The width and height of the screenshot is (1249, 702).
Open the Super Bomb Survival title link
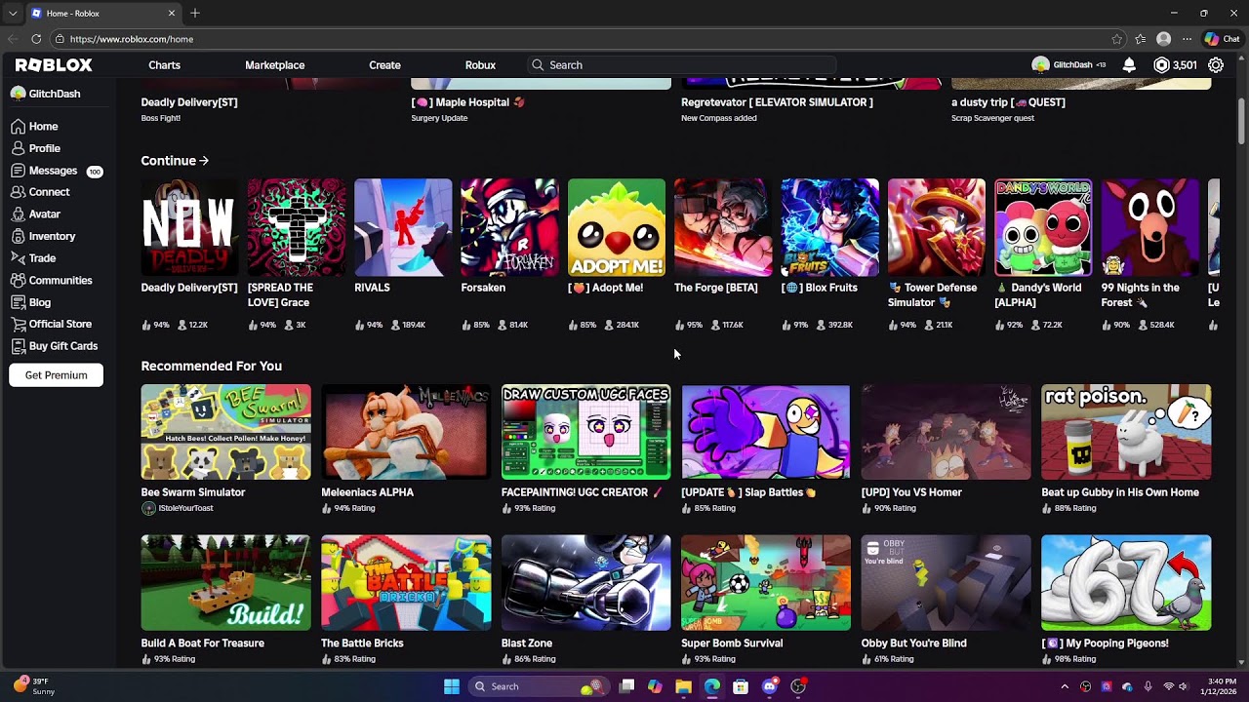[x=732, y=643]
